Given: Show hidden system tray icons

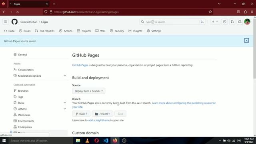Looking at the screenshot, I should point(220,140).
